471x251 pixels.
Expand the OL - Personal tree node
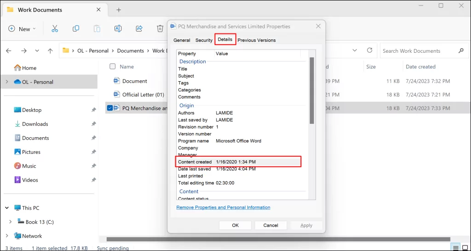(6, 82)
